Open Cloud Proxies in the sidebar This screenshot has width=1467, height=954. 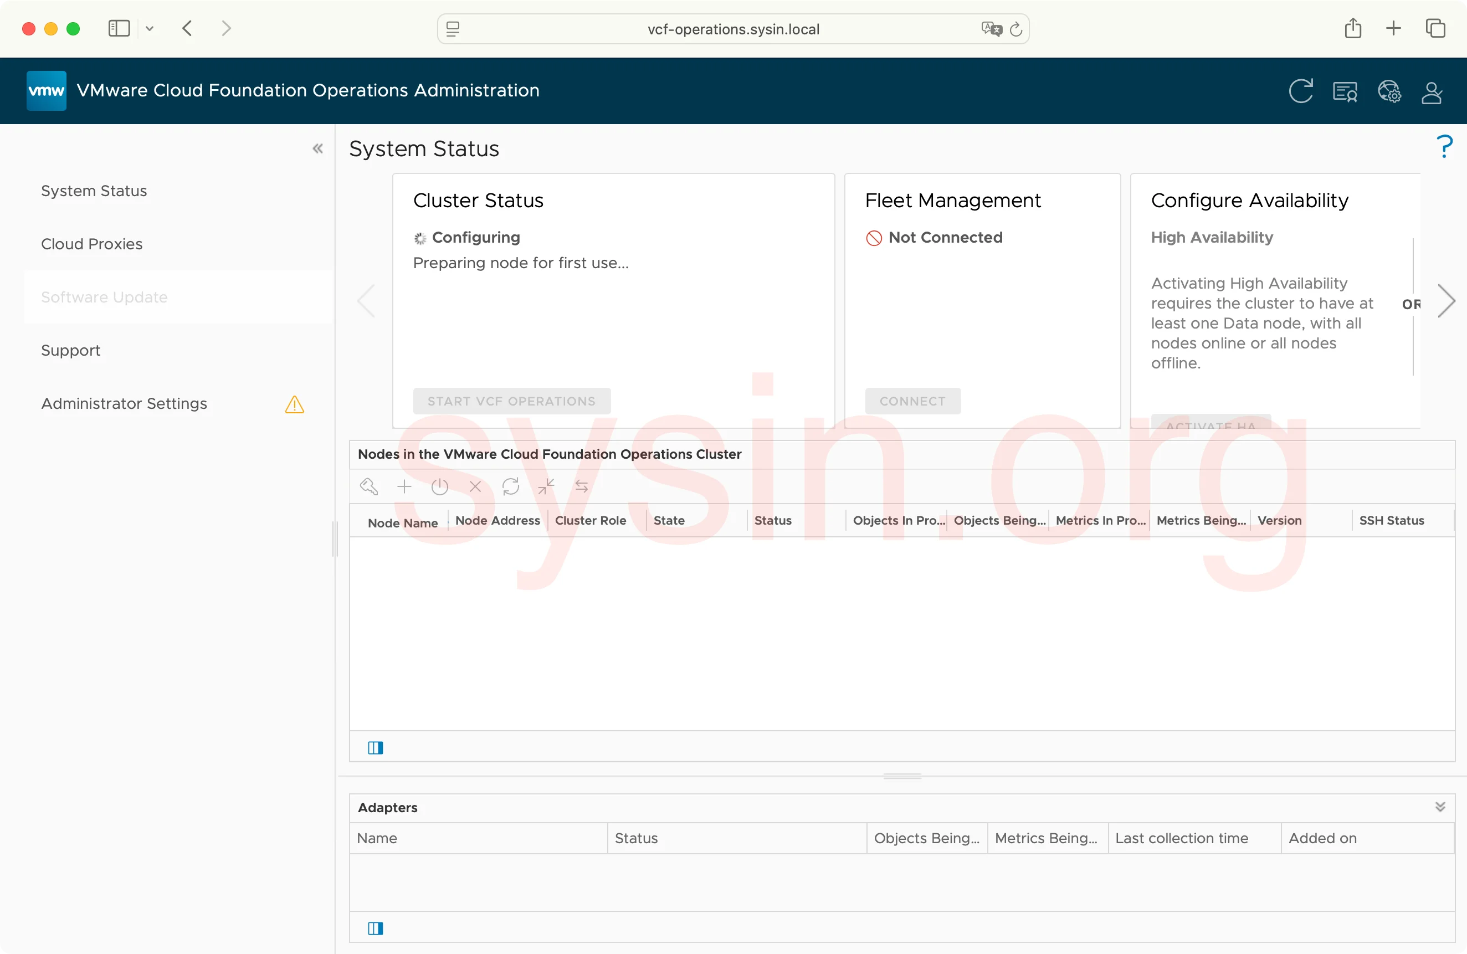click(x=92, y=244)
